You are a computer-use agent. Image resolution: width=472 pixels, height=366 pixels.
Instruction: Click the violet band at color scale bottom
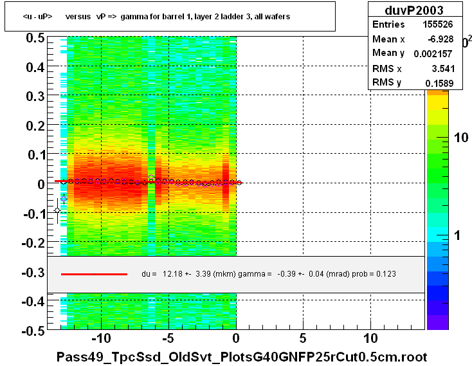click(x=437, y=322)
